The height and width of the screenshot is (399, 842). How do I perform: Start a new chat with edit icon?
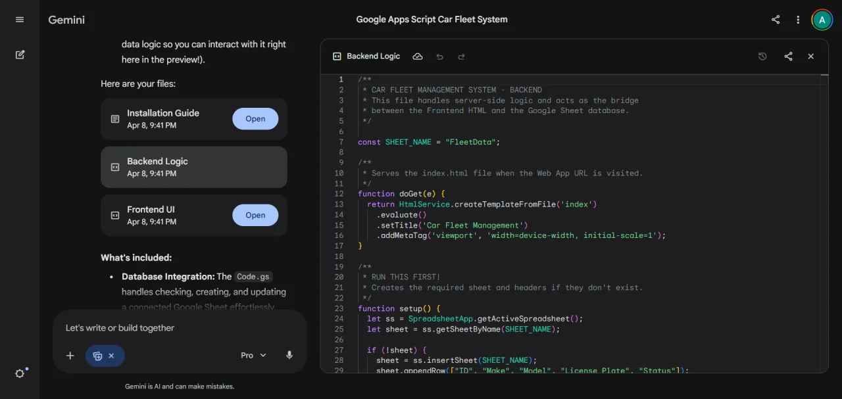[20, 55]
